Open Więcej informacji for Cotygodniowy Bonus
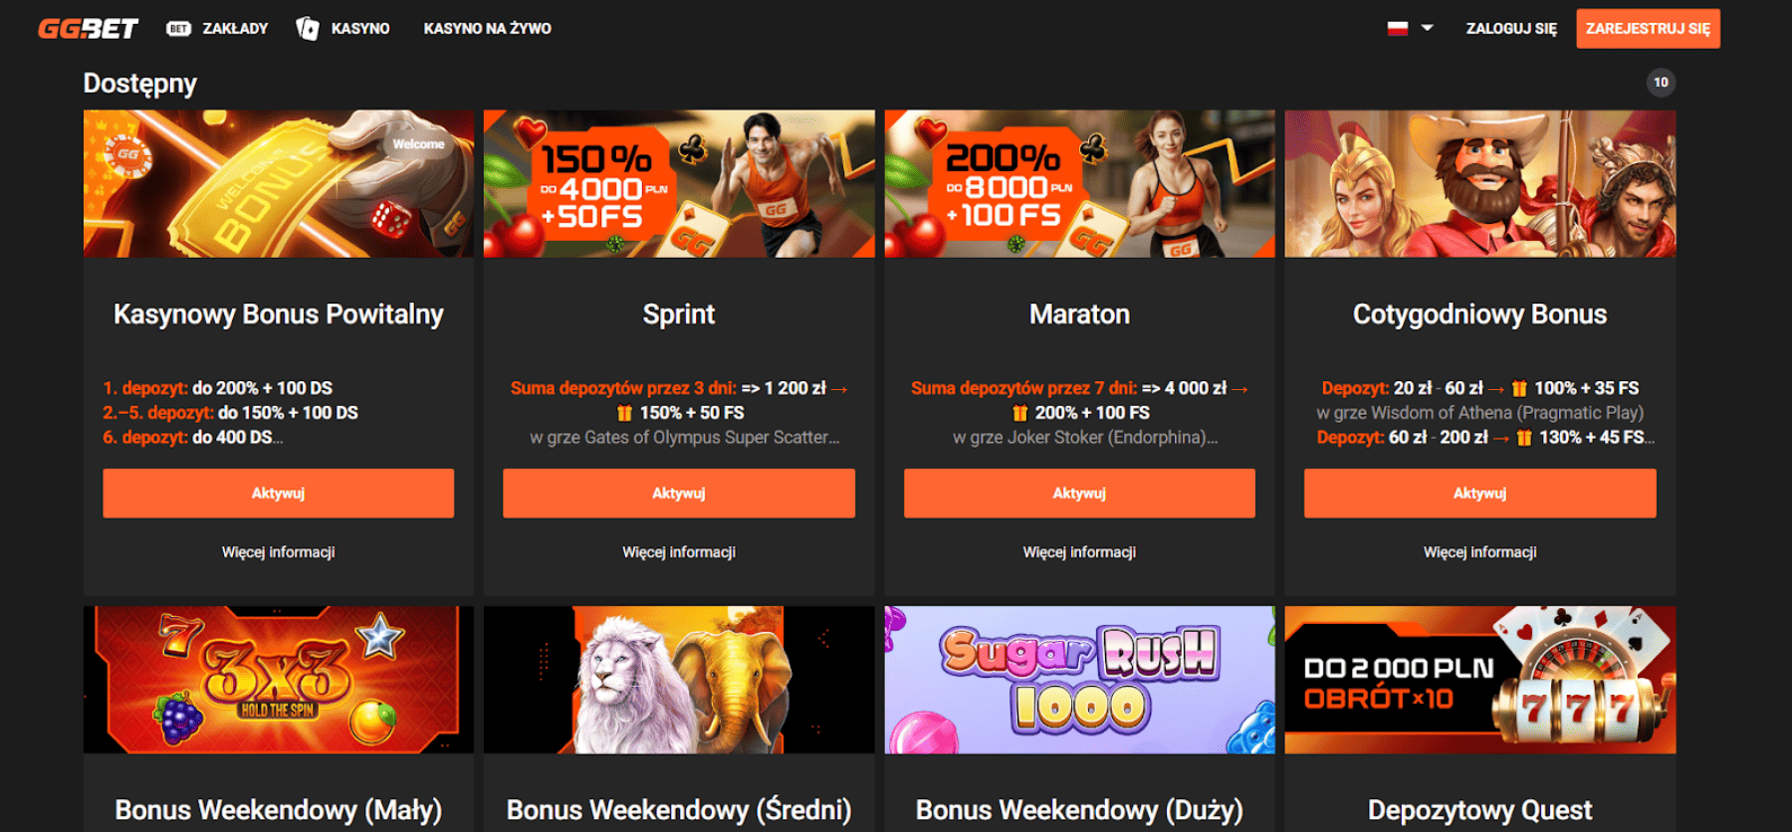Screen dimensions: 1792x832 pos(1480,552)
